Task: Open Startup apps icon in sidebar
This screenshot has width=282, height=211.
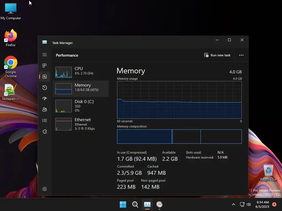Action: tap(45, 98)
